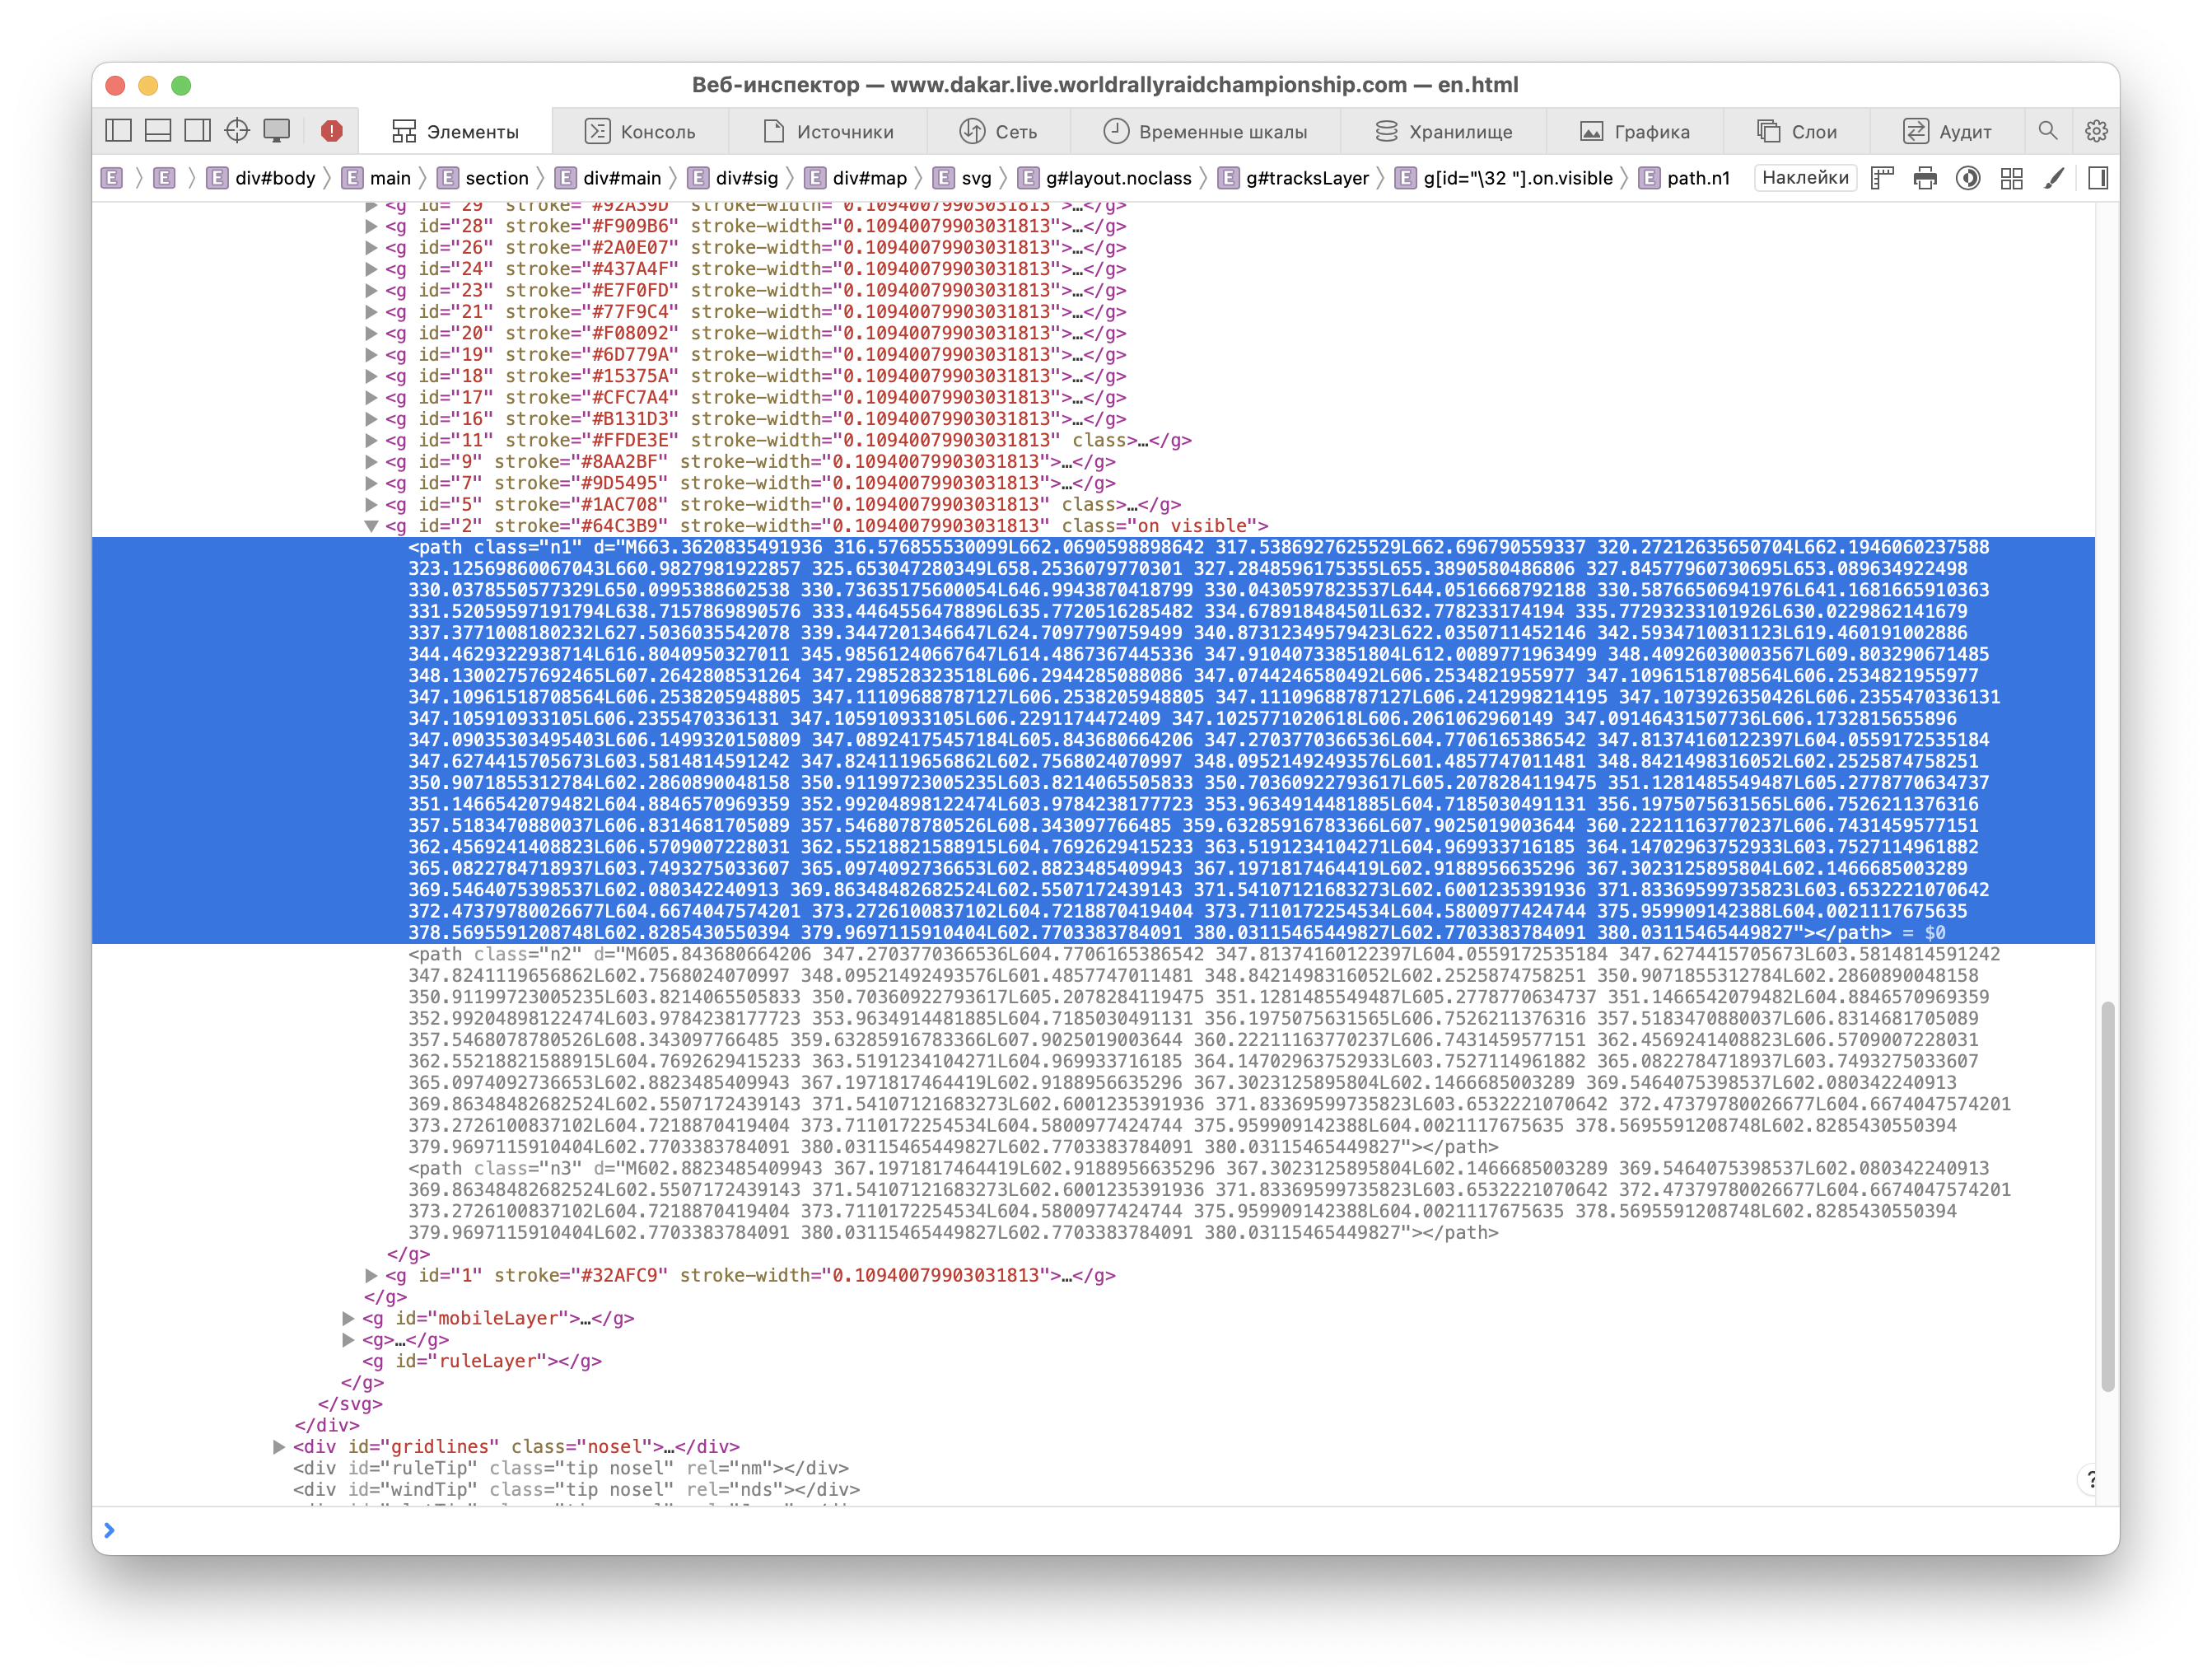Viewport: 2212px width, 1677px height.
Task: Open the Сеть tab
Action: click(x=998, y=131)
